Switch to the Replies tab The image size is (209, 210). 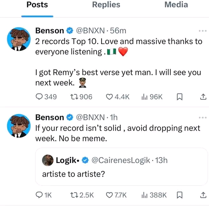[x=106, y=5]
